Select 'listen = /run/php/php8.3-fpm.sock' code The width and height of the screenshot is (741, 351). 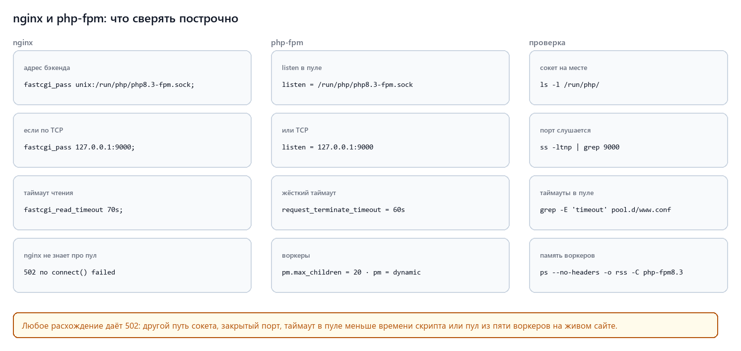[347, 85]
